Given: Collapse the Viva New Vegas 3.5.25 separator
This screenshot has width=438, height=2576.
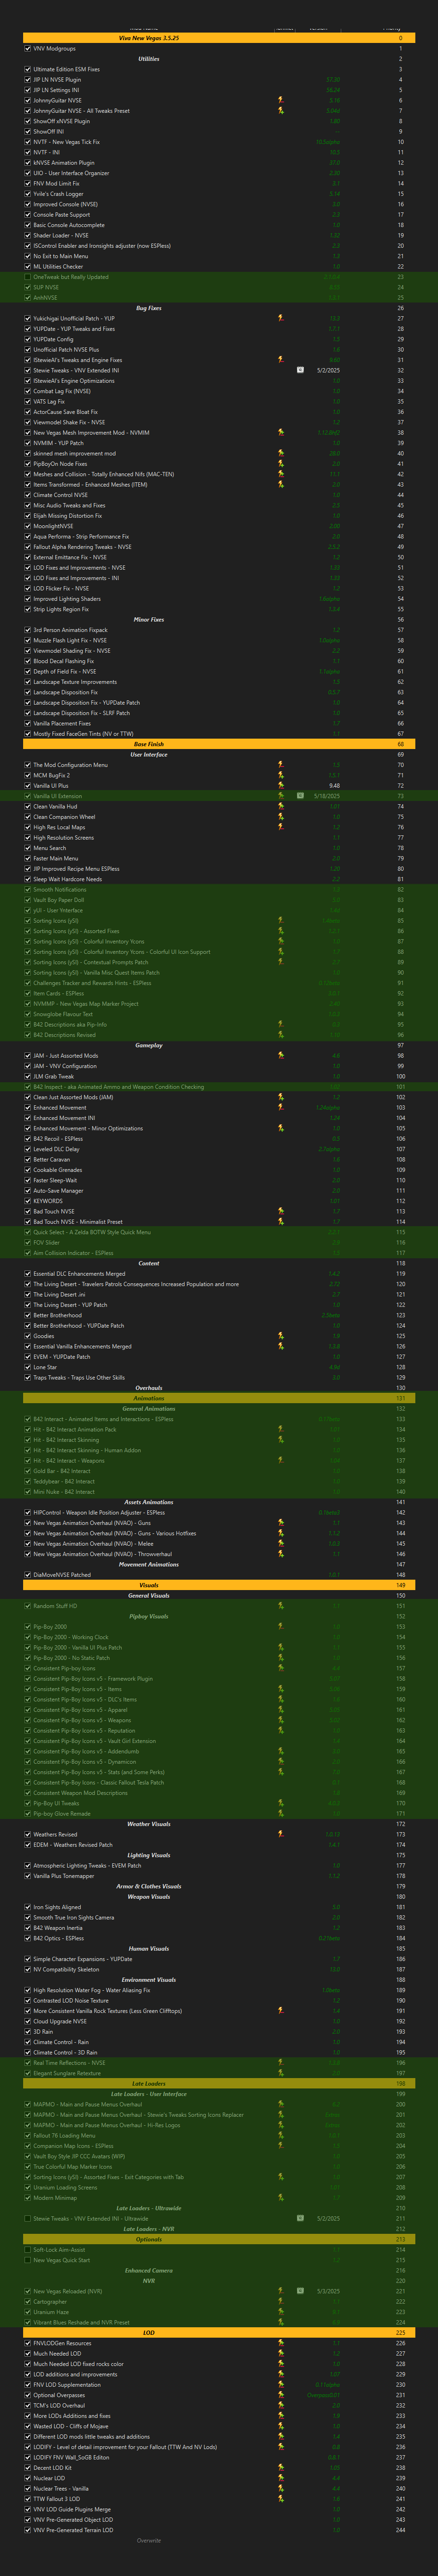Looking at the screenshot, I should click(x=219, y=38).
